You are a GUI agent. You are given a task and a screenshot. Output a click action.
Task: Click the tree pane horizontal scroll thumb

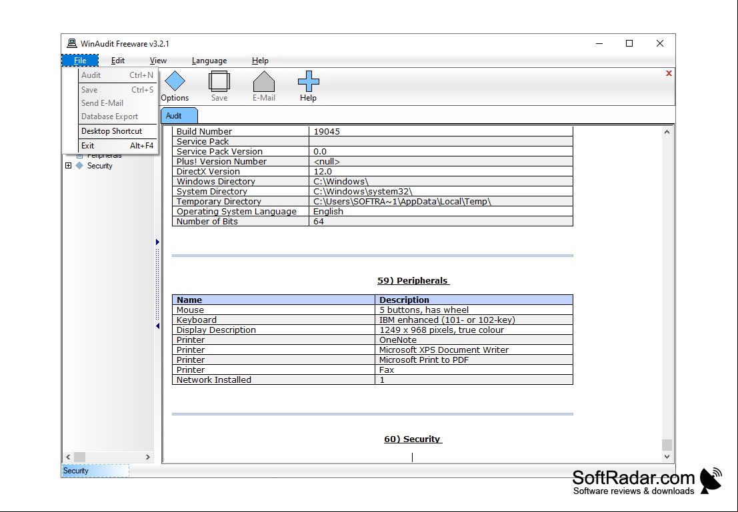pos(79,457)
